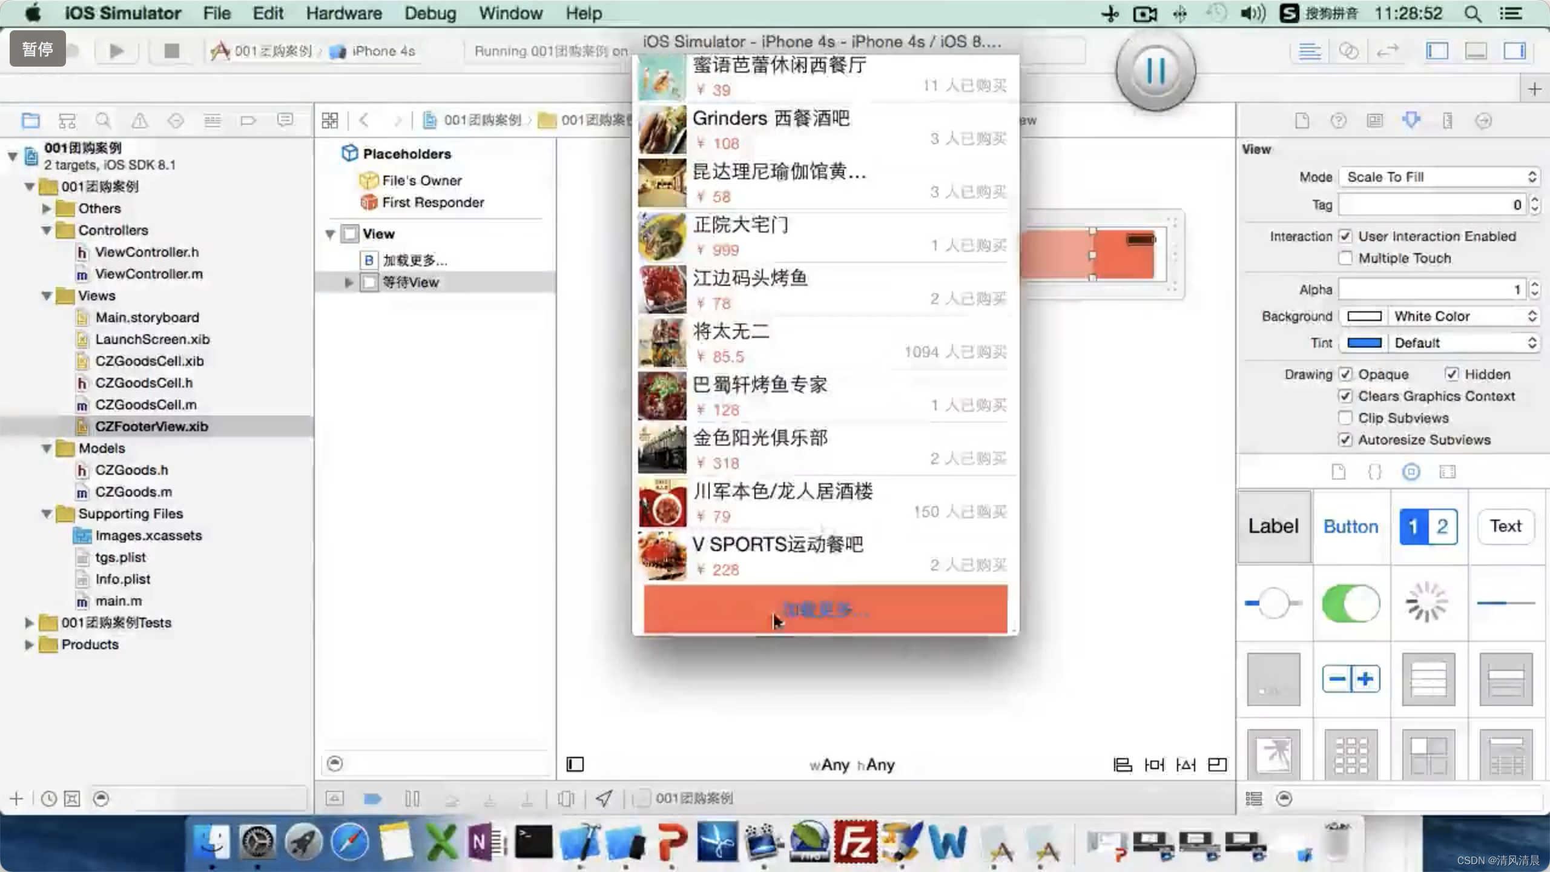Viewport: 1550px width, 872px height.
Task: Select Hardware menu in menu bar
Action: pos(344,13)
